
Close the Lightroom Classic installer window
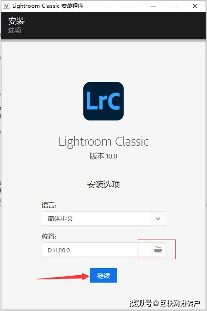click(195, 6)
